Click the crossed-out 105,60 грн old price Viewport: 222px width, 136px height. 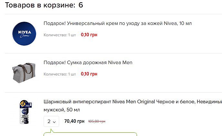[x=97, y=121]
